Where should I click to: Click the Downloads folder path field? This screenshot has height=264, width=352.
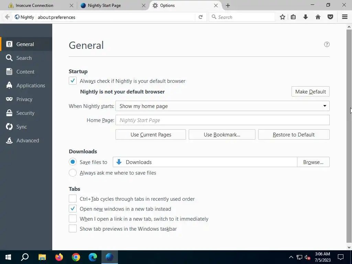(205, 162)
